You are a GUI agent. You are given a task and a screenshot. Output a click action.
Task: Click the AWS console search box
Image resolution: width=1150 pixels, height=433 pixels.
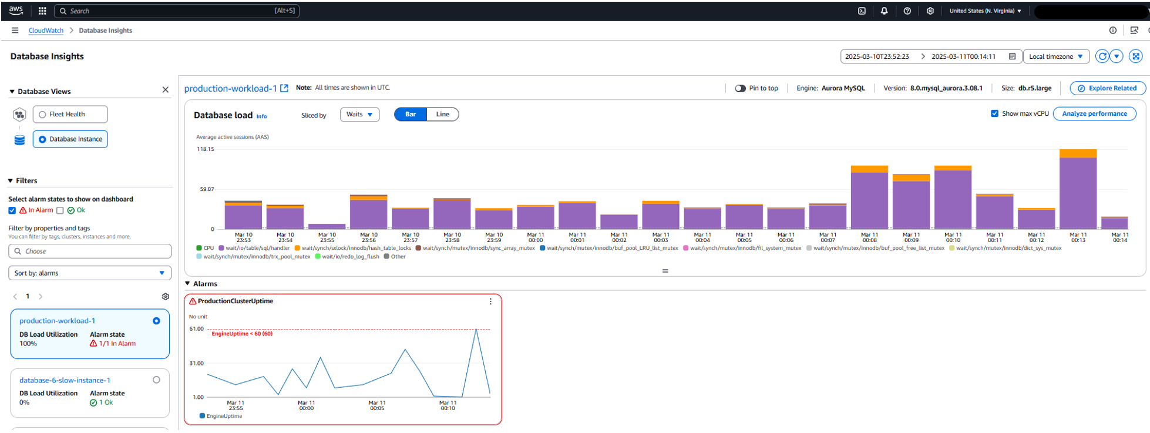pos(177,11)
